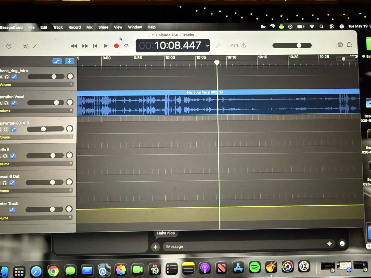Toggle the 1234 Count-in button
This screenshot has height=278, width=371.
pos(234,45)
